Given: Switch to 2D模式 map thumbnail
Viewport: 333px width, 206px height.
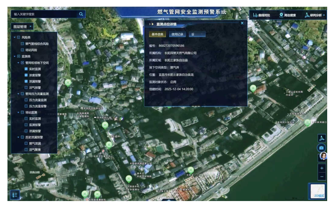Looking at the screenshot, I should tap(317, 191).
